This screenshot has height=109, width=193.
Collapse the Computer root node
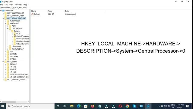click(x=1, y=11)
